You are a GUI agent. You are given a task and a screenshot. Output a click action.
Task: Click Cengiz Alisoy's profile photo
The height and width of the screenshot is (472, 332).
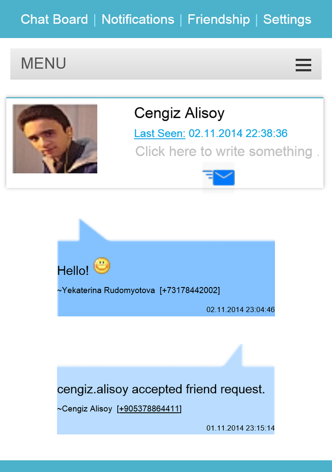55,139
